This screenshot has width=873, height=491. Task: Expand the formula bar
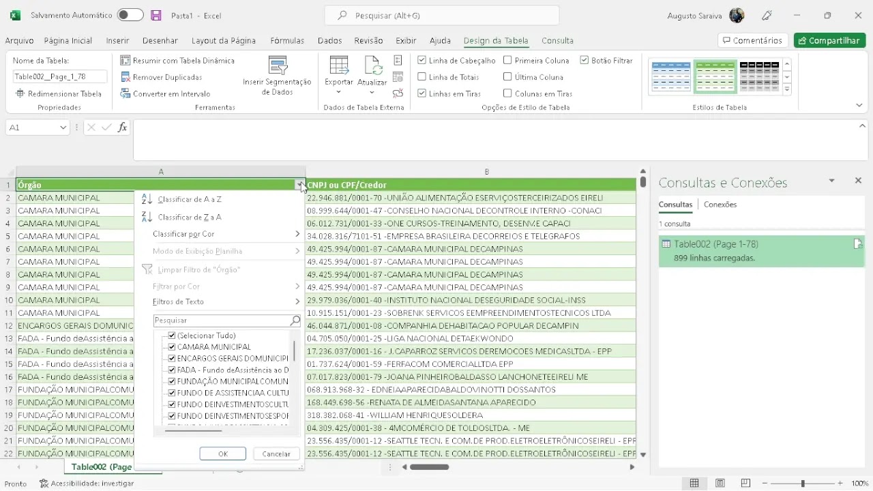tap(862, 126)
